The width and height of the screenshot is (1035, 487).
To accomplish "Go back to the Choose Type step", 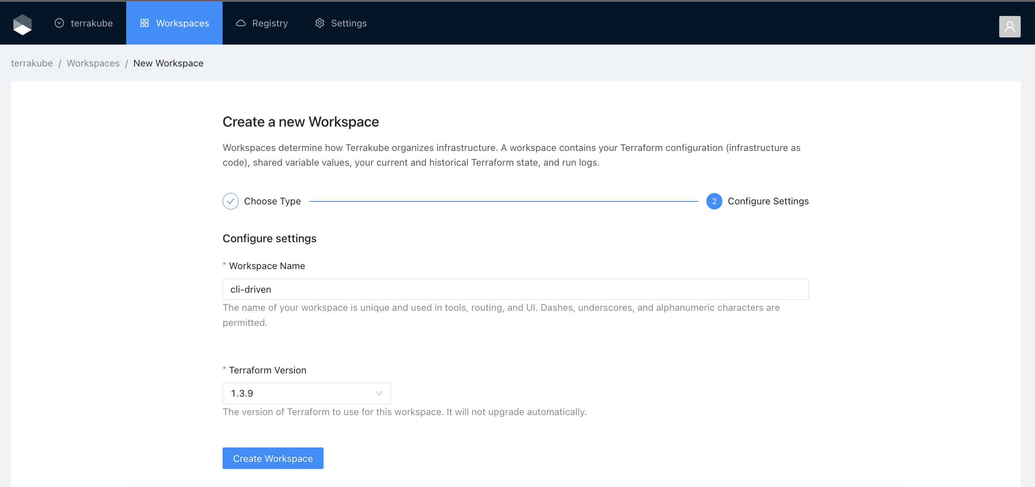I will tap(272, 201).
